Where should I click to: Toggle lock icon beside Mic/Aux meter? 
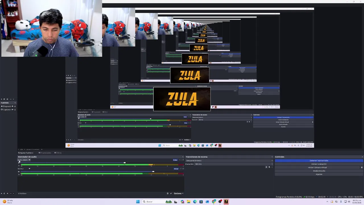[x=19, y=174]
